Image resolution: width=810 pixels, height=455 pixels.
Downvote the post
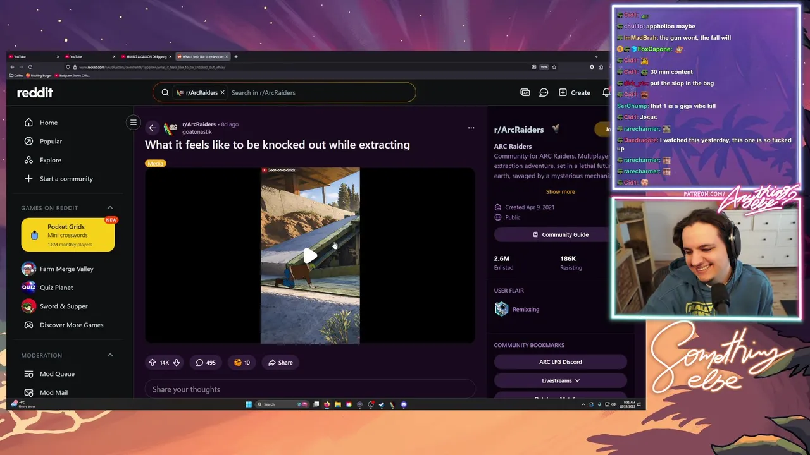pyautogui.click(x=177, y=363)
